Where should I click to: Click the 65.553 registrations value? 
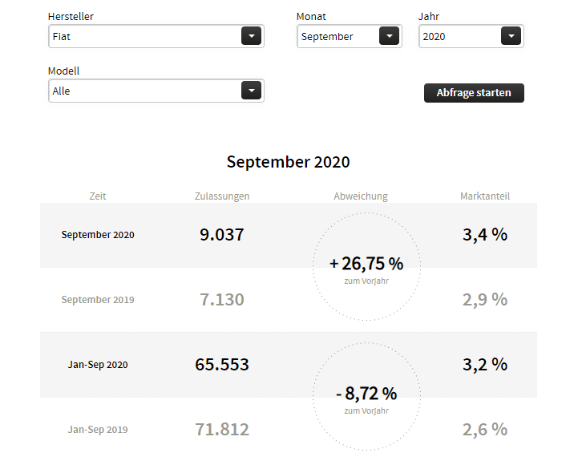222,365
